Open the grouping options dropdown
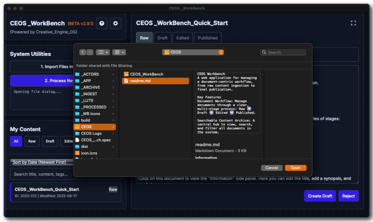Viewport: 373px width, 222px height. (x=119, y=52)
